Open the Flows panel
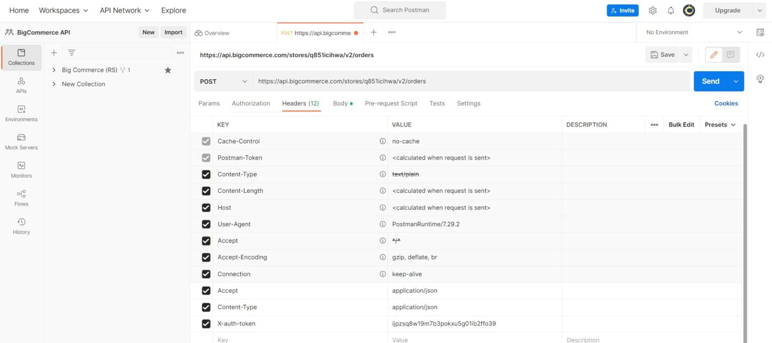This screenshot has width=772, height=343. (x=21, y=198)
